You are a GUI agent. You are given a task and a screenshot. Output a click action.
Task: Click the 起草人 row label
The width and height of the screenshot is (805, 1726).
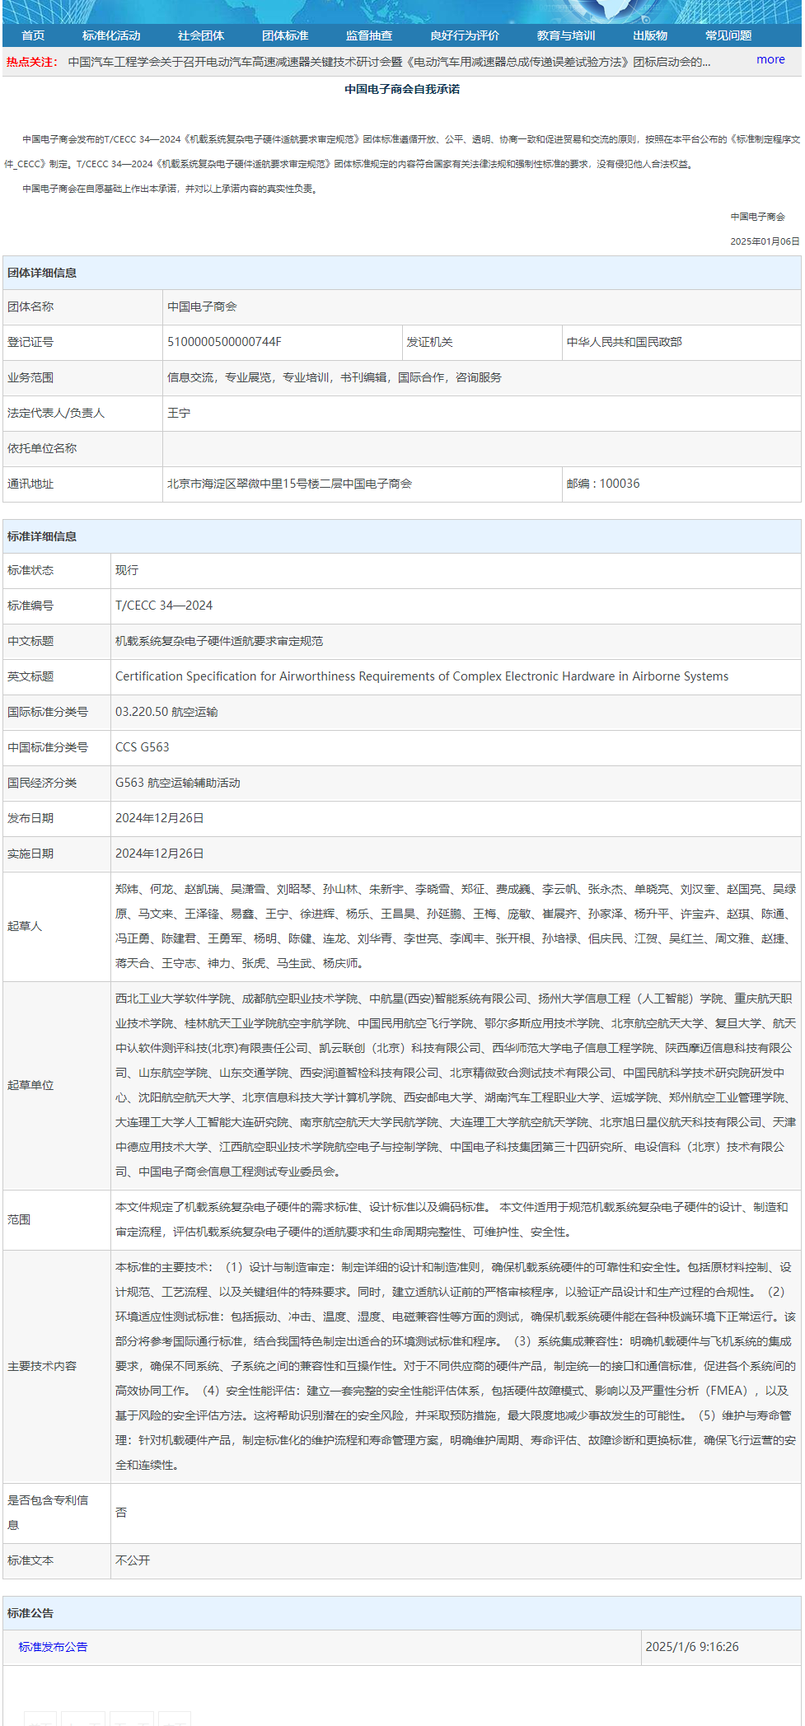point(25,926)
